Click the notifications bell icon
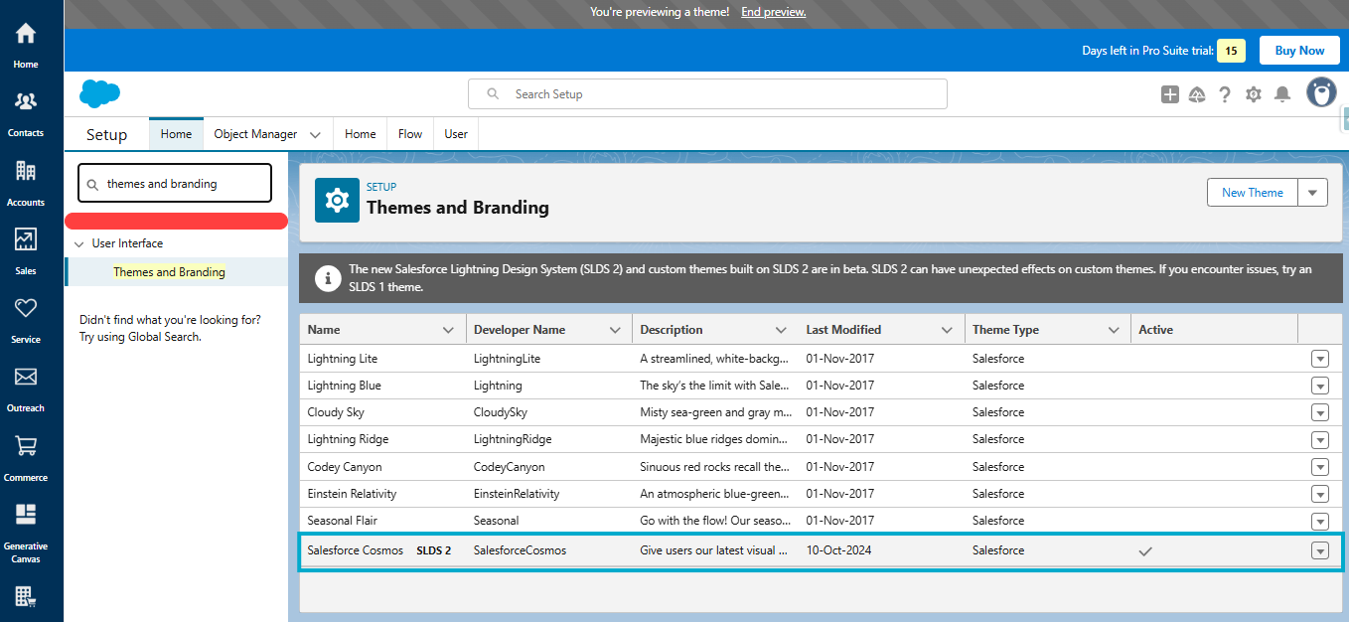1349x622 pixels. pos(1281,93)
